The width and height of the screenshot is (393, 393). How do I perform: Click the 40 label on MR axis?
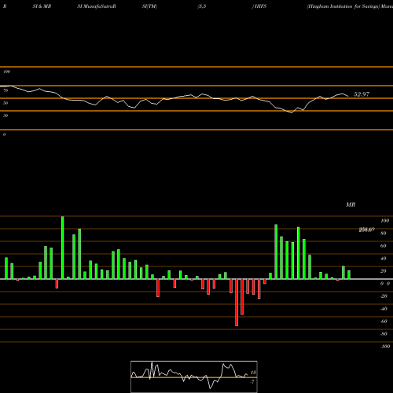[384, 259]
